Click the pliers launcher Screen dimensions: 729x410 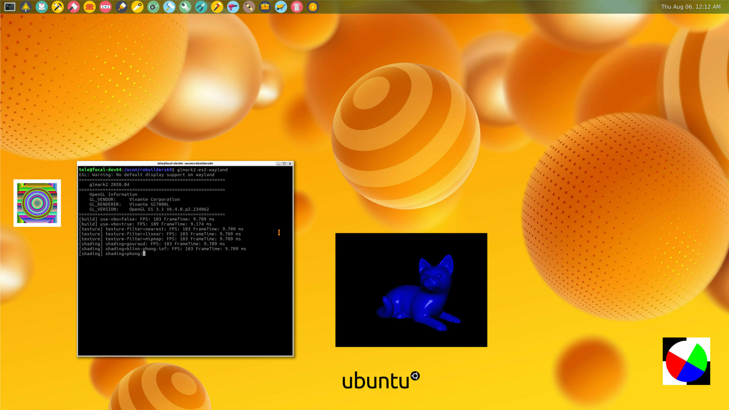(x=201, y=7)
